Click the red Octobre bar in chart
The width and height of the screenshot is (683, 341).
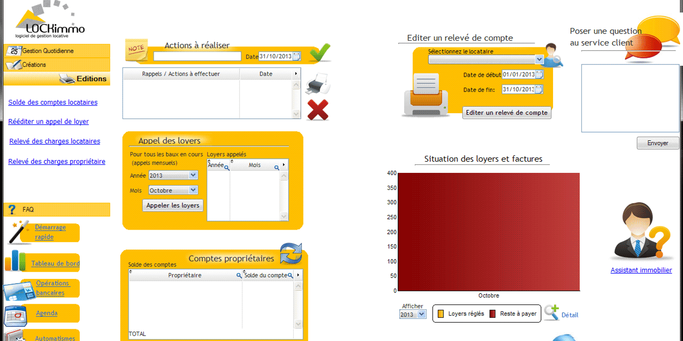coord(489,232)
